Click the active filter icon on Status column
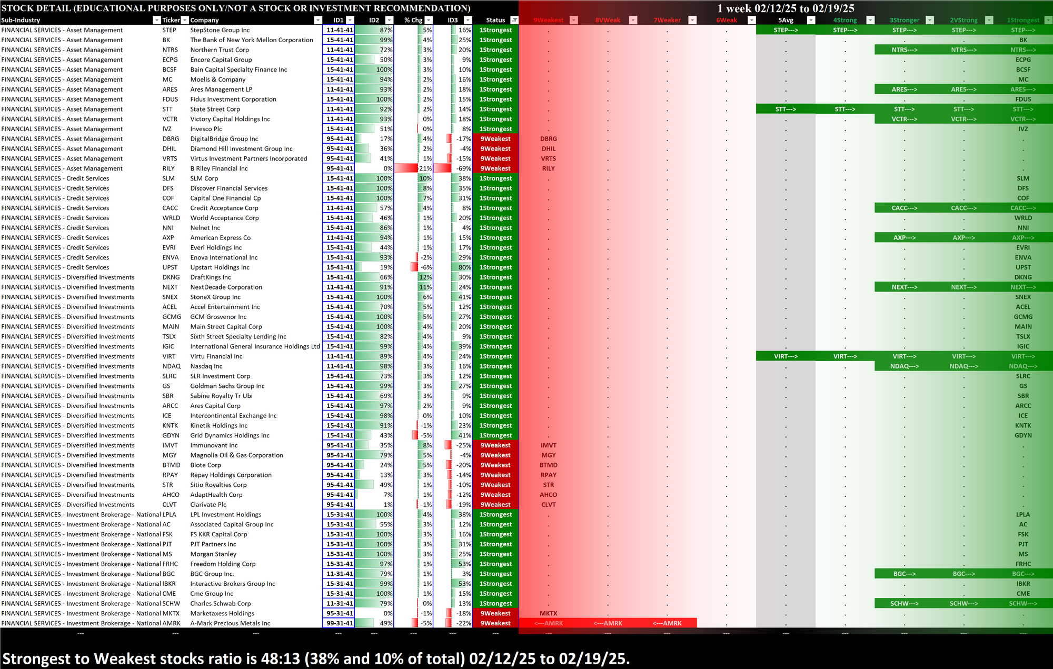This screenshot has width=1053, height=669. [514, 20]
